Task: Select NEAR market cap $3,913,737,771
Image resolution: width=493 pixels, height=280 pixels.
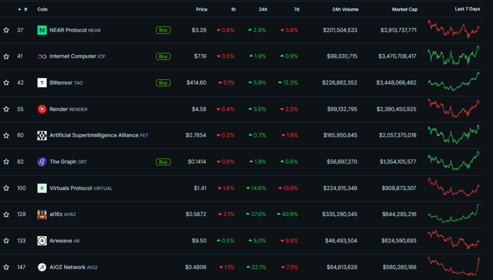Action: click(x=398, y=30)
